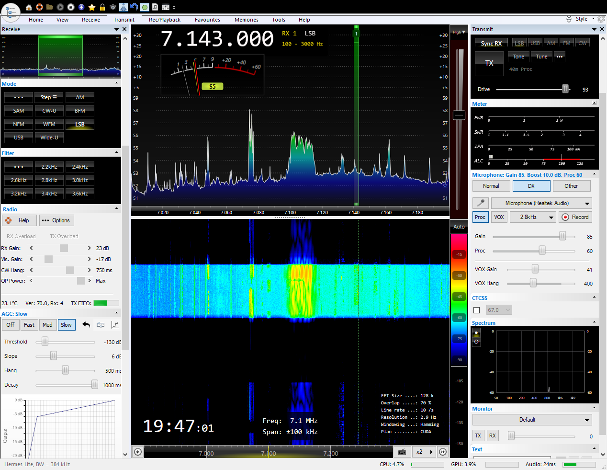
Task: Open the Microphone (Realtek Audio) dropdown
Action: pyautogui.click(x=541, y=203)
